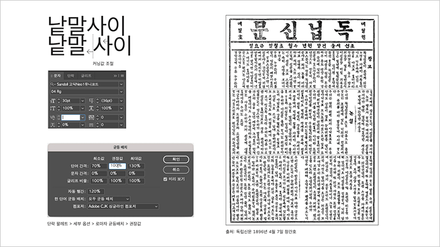Click the word spacing maximum 130% field
The height and width of the screenshot is (247, 440).
[x=136, y=166]
